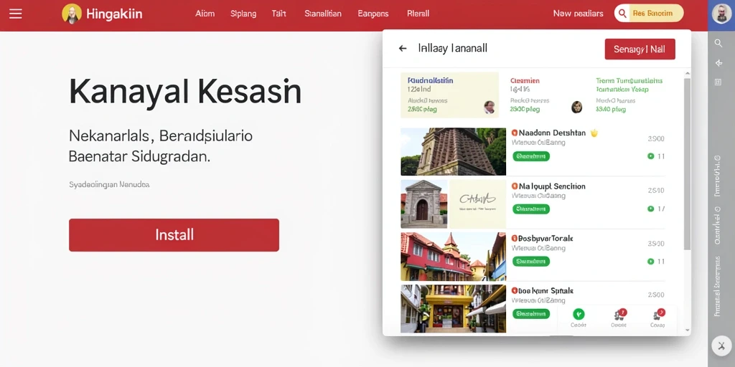Click the New peatlars link

tap(578, 14)
